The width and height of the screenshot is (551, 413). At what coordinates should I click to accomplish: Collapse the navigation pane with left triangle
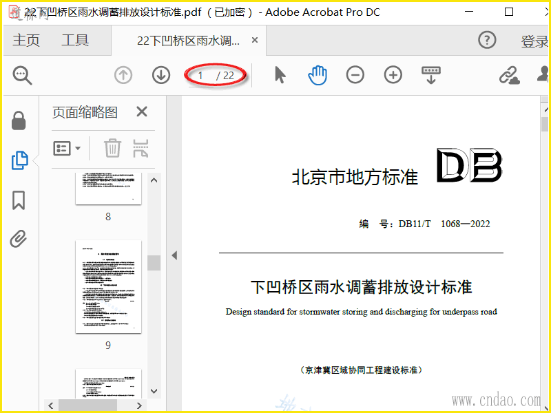174,255
